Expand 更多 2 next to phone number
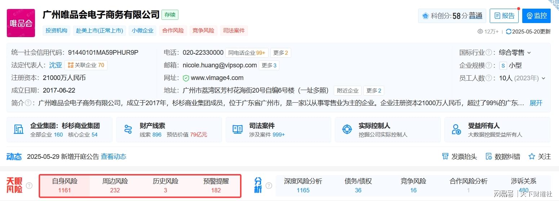 280,53
